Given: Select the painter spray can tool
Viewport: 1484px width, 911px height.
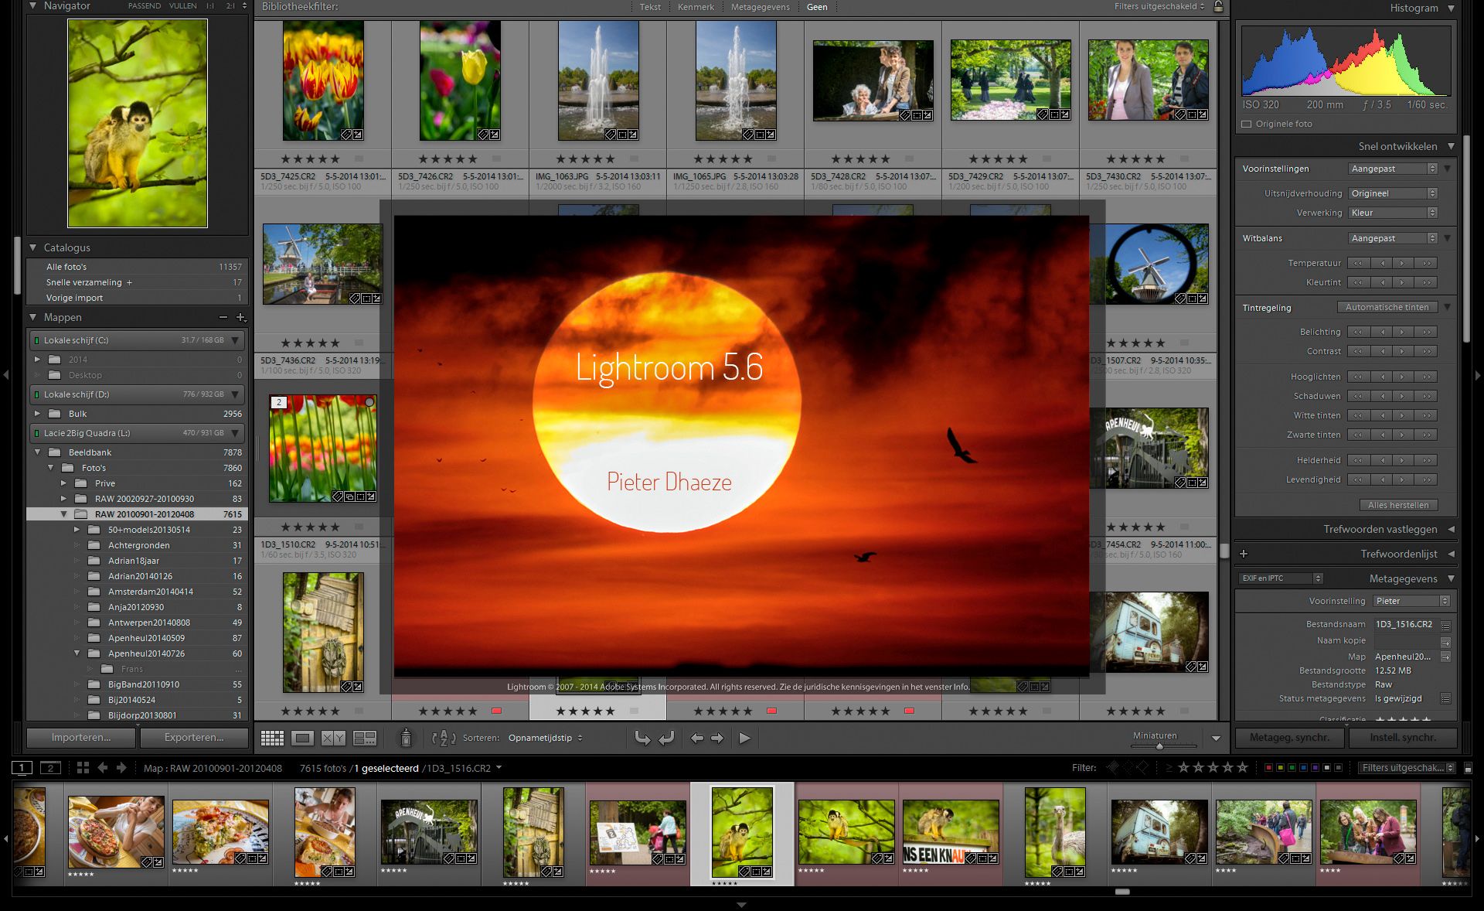Looking at the screenshot, I should (x=406, y=738).
